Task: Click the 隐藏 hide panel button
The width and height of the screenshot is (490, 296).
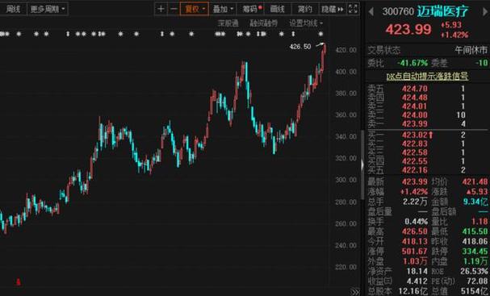Action: 333,9
